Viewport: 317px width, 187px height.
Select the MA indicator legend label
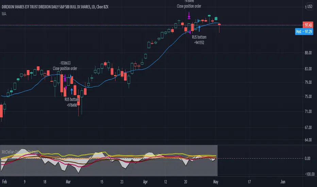tap(4, 14)
